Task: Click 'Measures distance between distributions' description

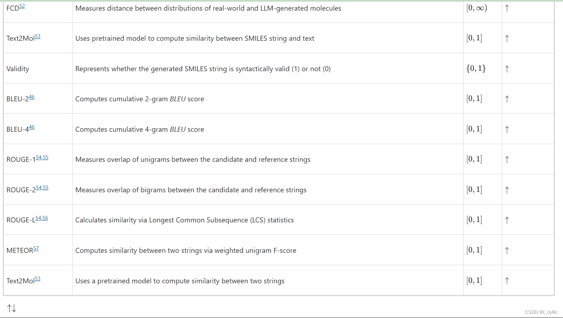Action: pyautogui.click(x=208, y=8)
